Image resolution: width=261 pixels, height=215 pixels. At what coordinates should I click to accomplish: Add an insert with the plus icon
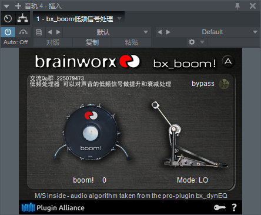coord(18,6)
